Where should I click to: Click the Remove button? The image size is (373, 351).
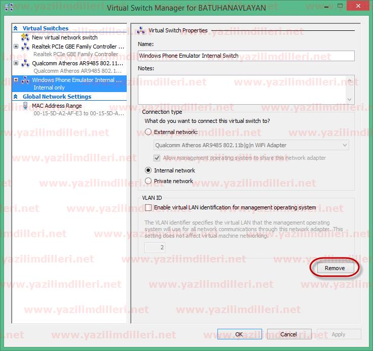coord(334,268)
